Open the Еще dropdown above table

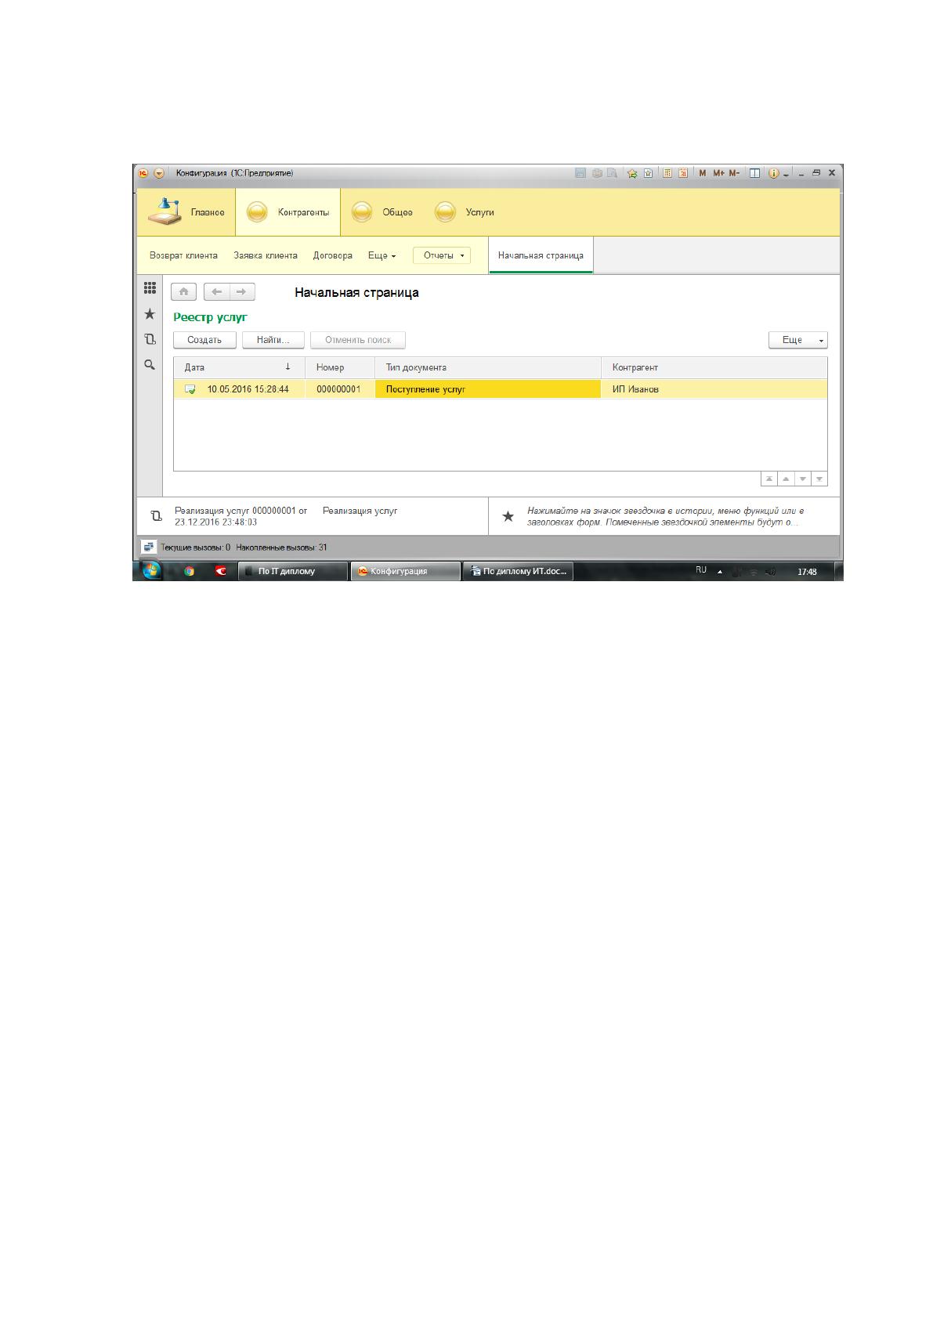pos(798,340)
